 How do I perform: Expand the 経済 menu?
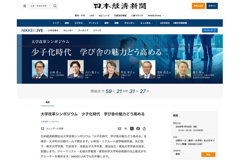pyautogui.click(x=108, y=23)
